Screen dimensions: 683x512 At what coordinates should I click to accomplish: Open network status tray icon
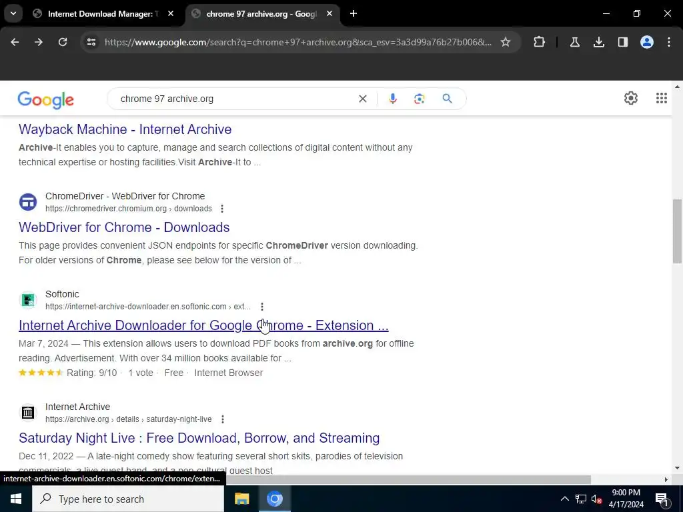[x=581, y=499]
